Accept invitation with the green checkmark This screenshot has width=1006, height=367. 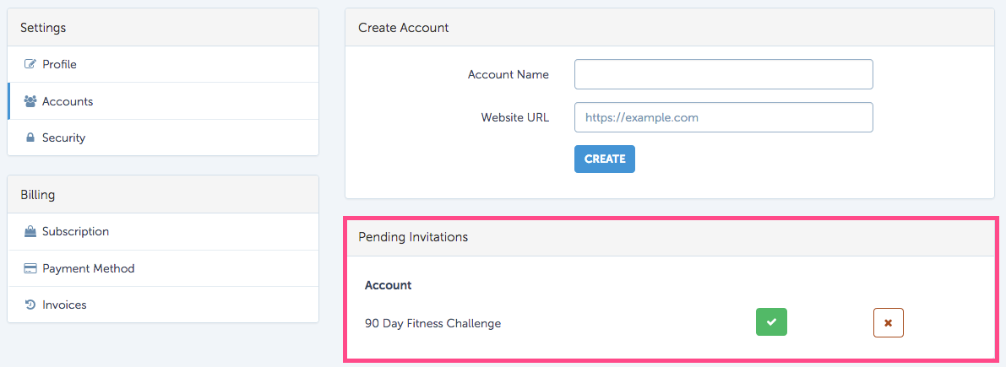(771, 322)
